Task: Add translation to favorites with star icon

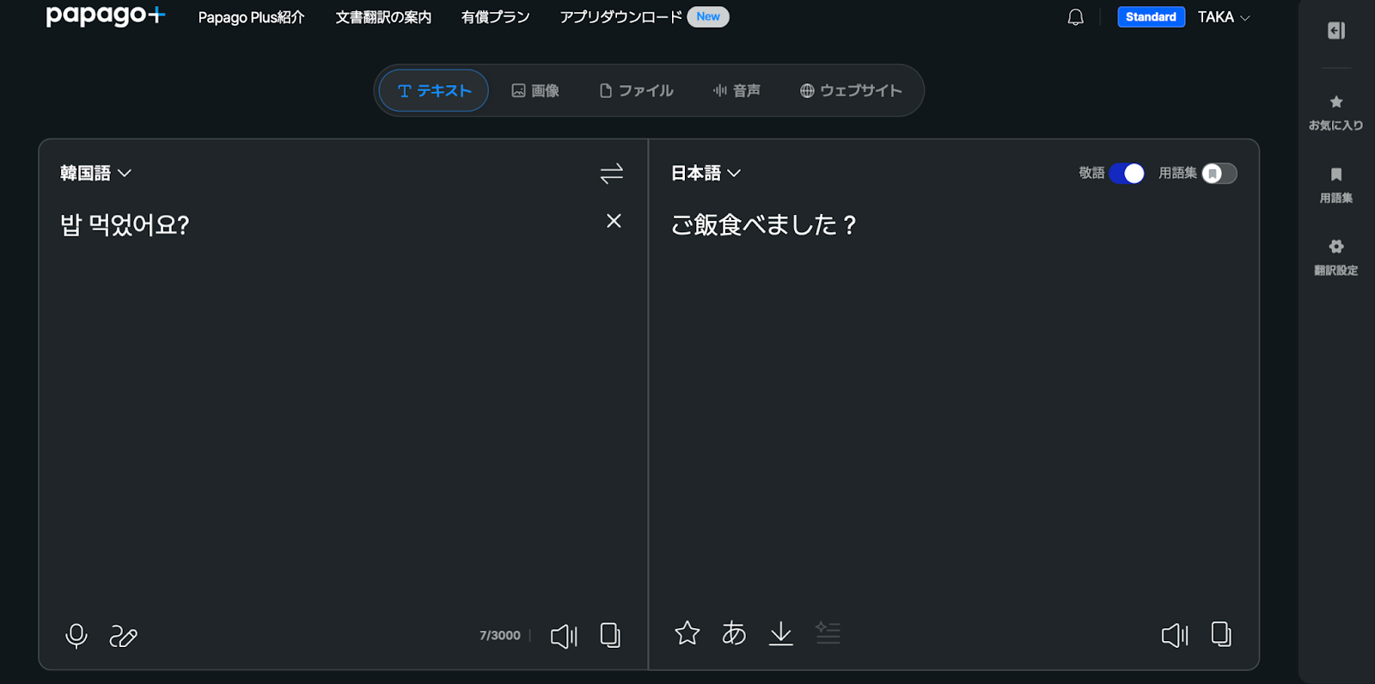Action: pos(687,633)
